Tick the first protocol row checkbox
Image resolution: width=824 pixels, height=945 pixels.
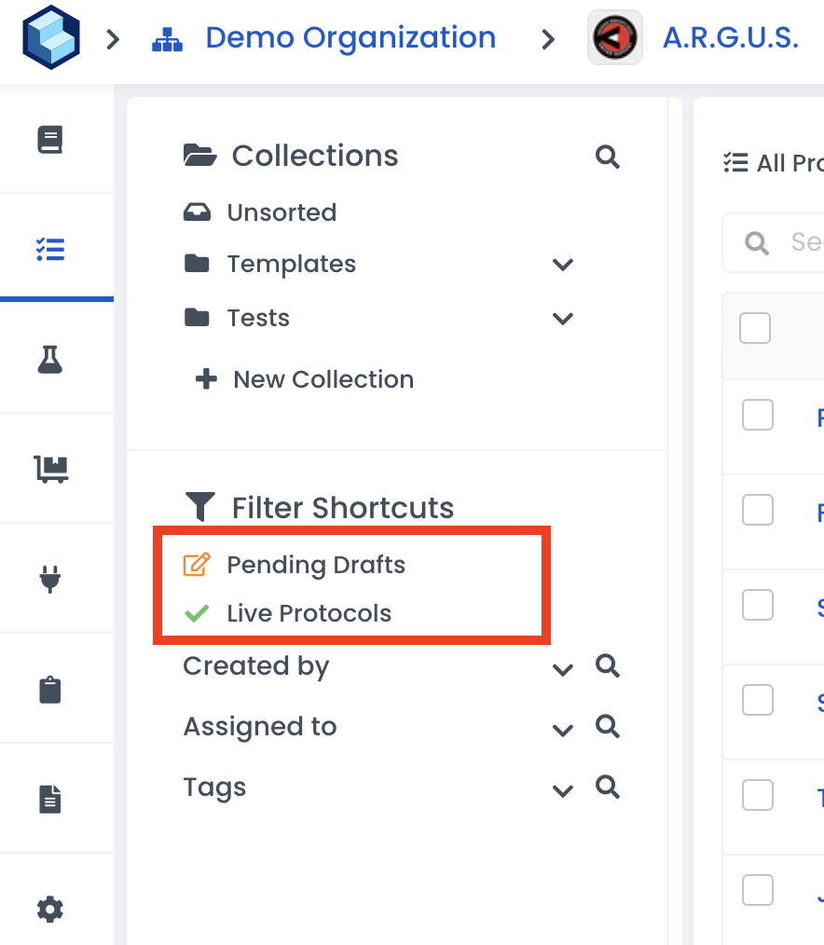coord(757,415)
